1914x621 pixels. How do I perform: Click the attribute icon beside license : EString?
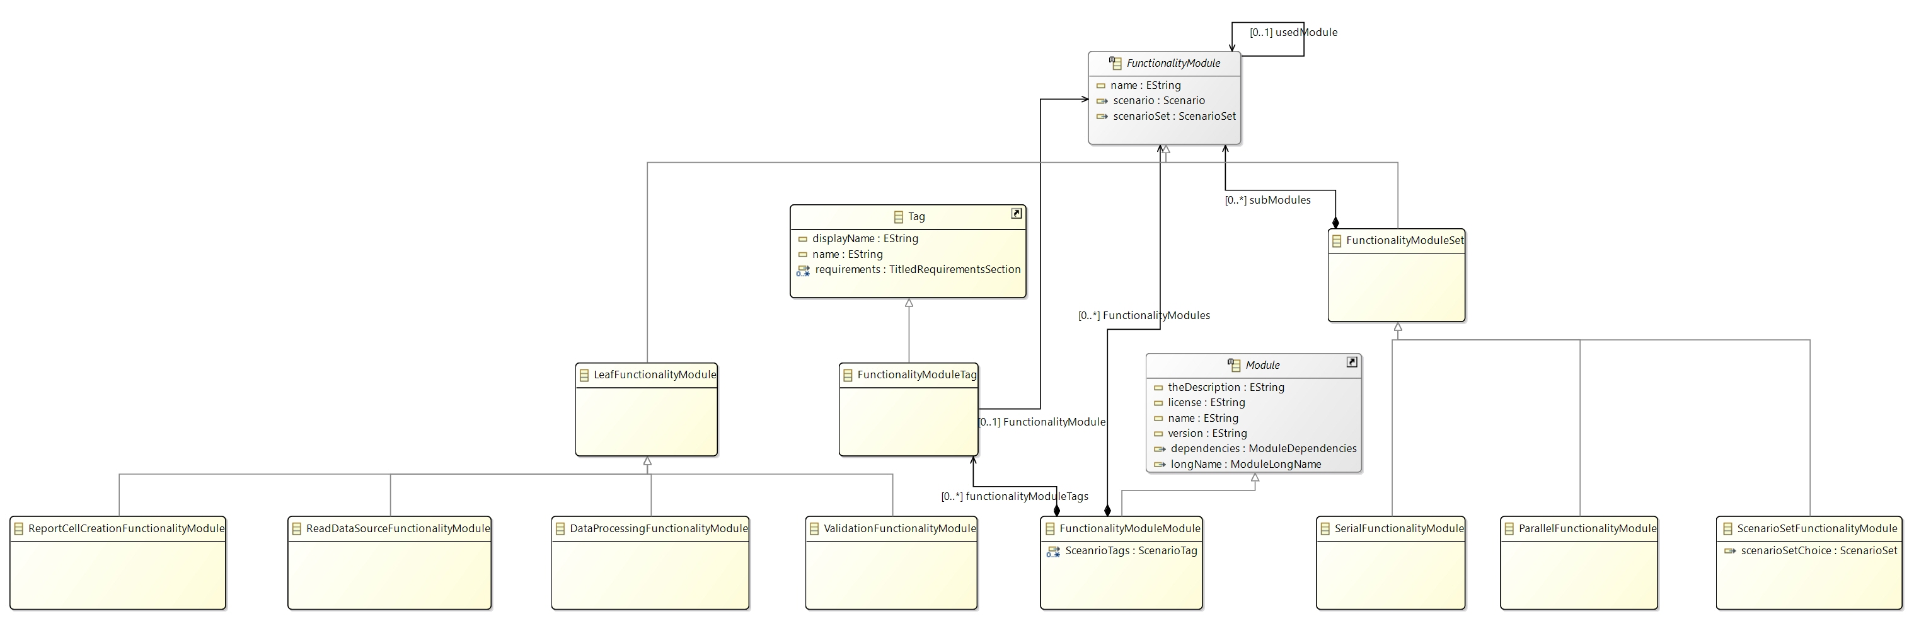[x=1158, y=403]
